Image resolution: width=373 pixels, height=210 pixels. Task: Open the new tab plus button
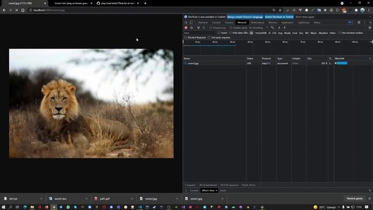tap(145, 3)
